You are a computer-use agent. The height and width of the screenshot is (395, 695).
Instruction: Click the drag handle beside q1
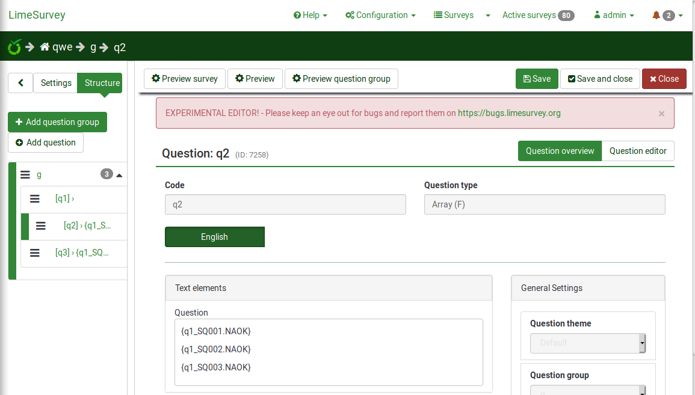[35, 198]
